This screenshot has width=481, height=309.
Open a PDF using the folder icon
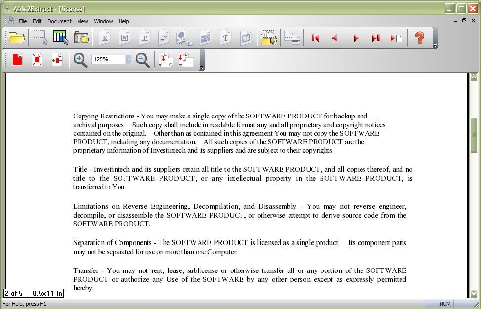coord(16,38)
